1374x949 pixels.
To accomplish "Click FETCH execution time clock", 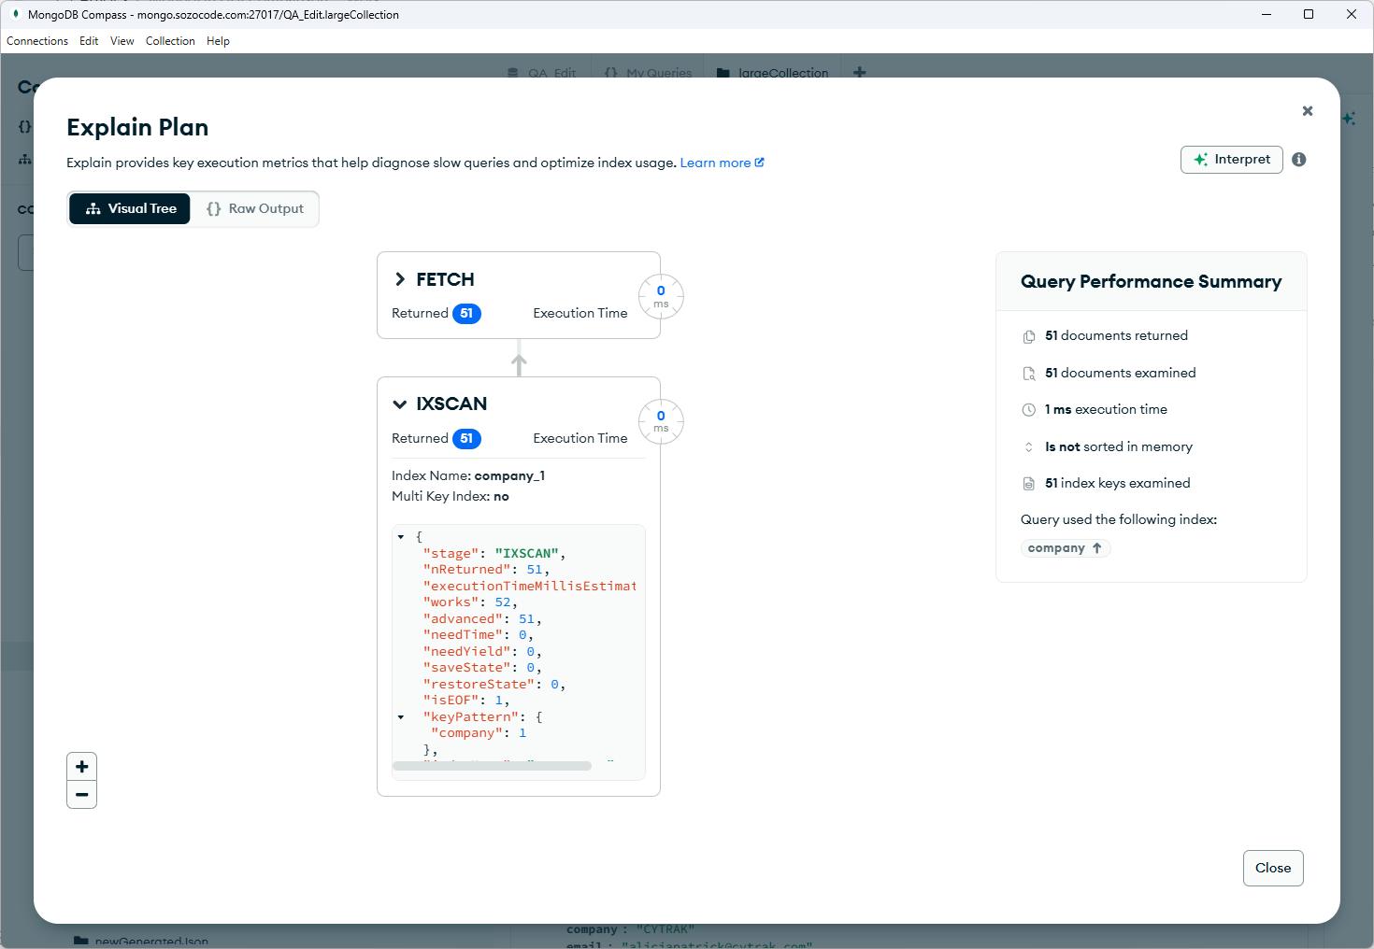I will pyautogui.click(x=661, y=297).
